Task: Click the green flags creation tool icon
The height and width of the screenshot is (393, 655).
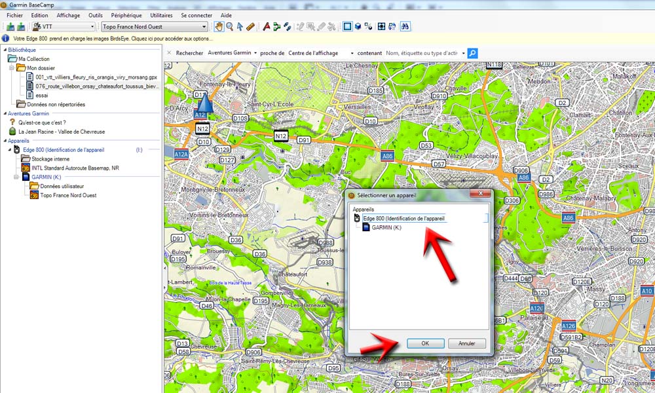Action: (276, 27)
